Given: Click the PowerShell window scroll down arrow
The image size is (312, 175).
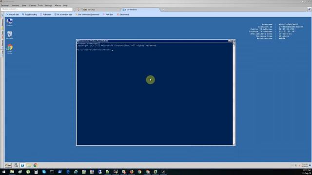Looking at the screenshot, I should 234,144.
